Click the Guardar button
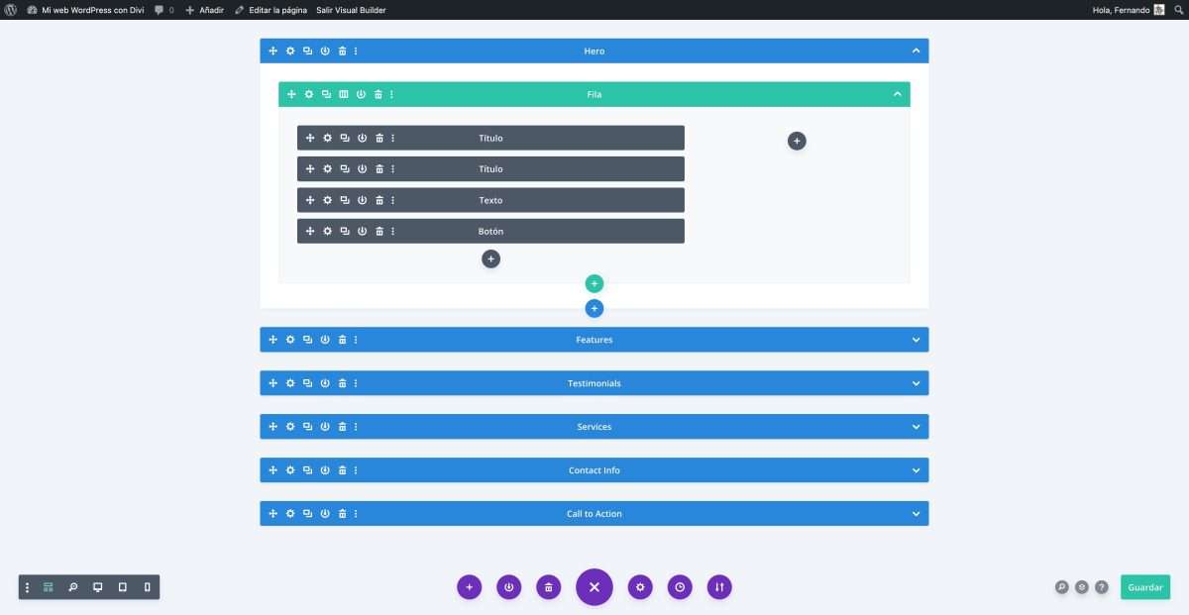 click(x=1145, y=586)
